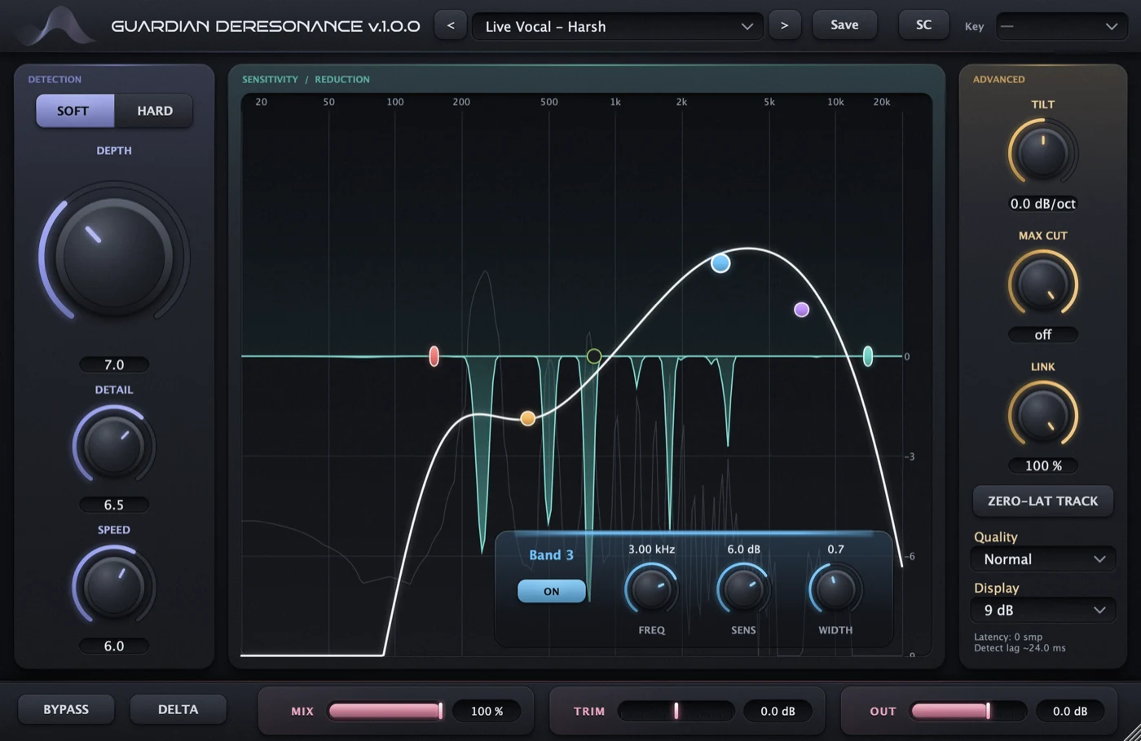The height and width of the screenshot is (741, 1141).
Task: Click the Tilt value 0.0 dB/oct
Action: tap(1042, 204)
